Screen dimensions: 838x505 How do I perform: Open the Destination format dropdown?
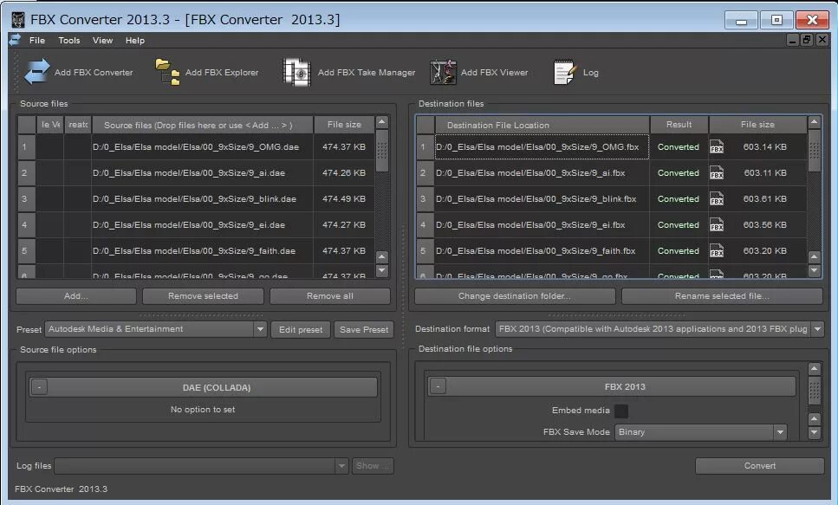coord(817,329)
